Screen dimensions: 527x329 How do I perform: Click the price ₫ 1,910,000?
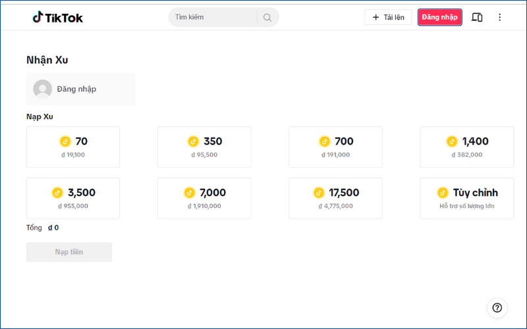pyautogui.click(x=204, y=206)
